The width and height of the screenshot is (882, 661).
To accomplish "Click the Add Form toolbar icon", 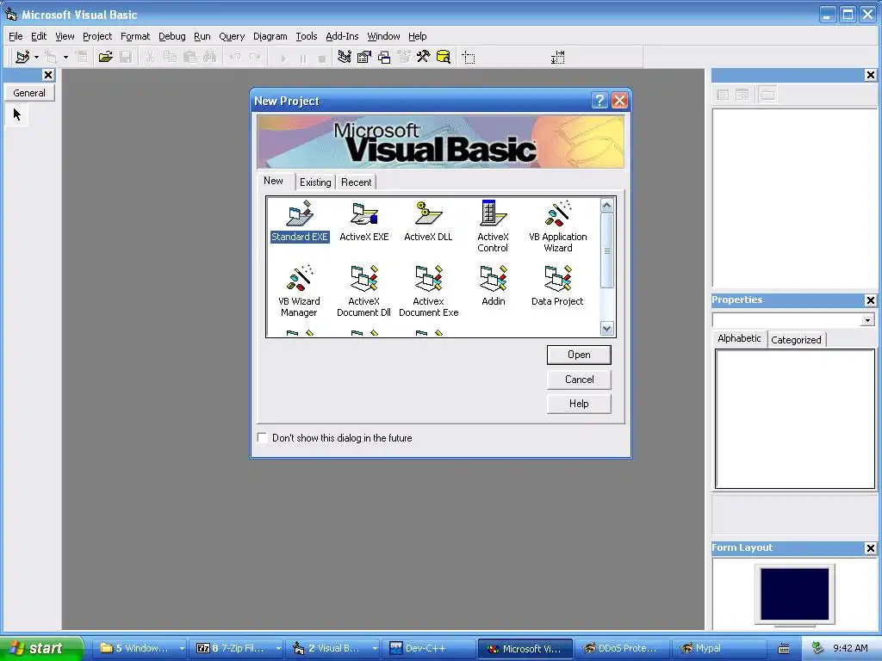I will click(51, 57).
